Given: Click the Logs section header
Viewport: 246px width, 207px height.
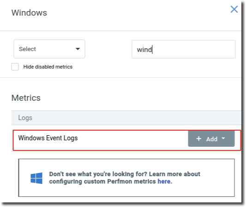Looking at the screenshot, I should coord(126,118).
